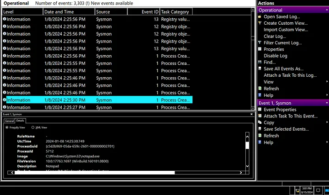This screenshot has height=195, width=329.
Task: Click the Find binoculars icon
Action: pyautogui.click(x=260, y=62)
